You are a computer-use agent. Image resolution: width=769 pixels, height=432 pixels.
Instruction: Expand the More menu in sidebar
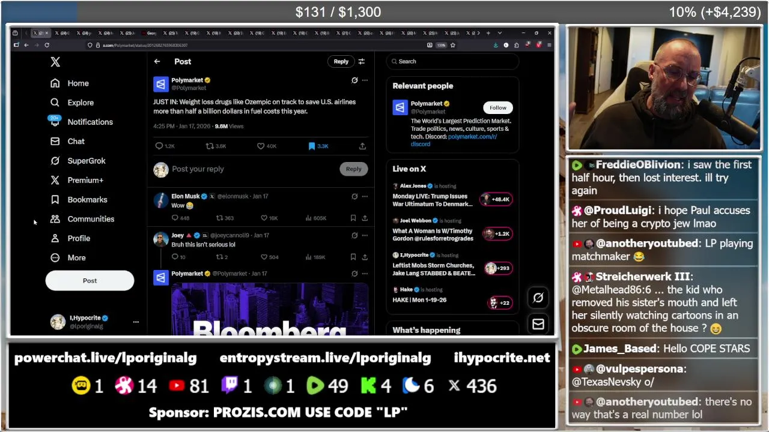coord(68,258)
